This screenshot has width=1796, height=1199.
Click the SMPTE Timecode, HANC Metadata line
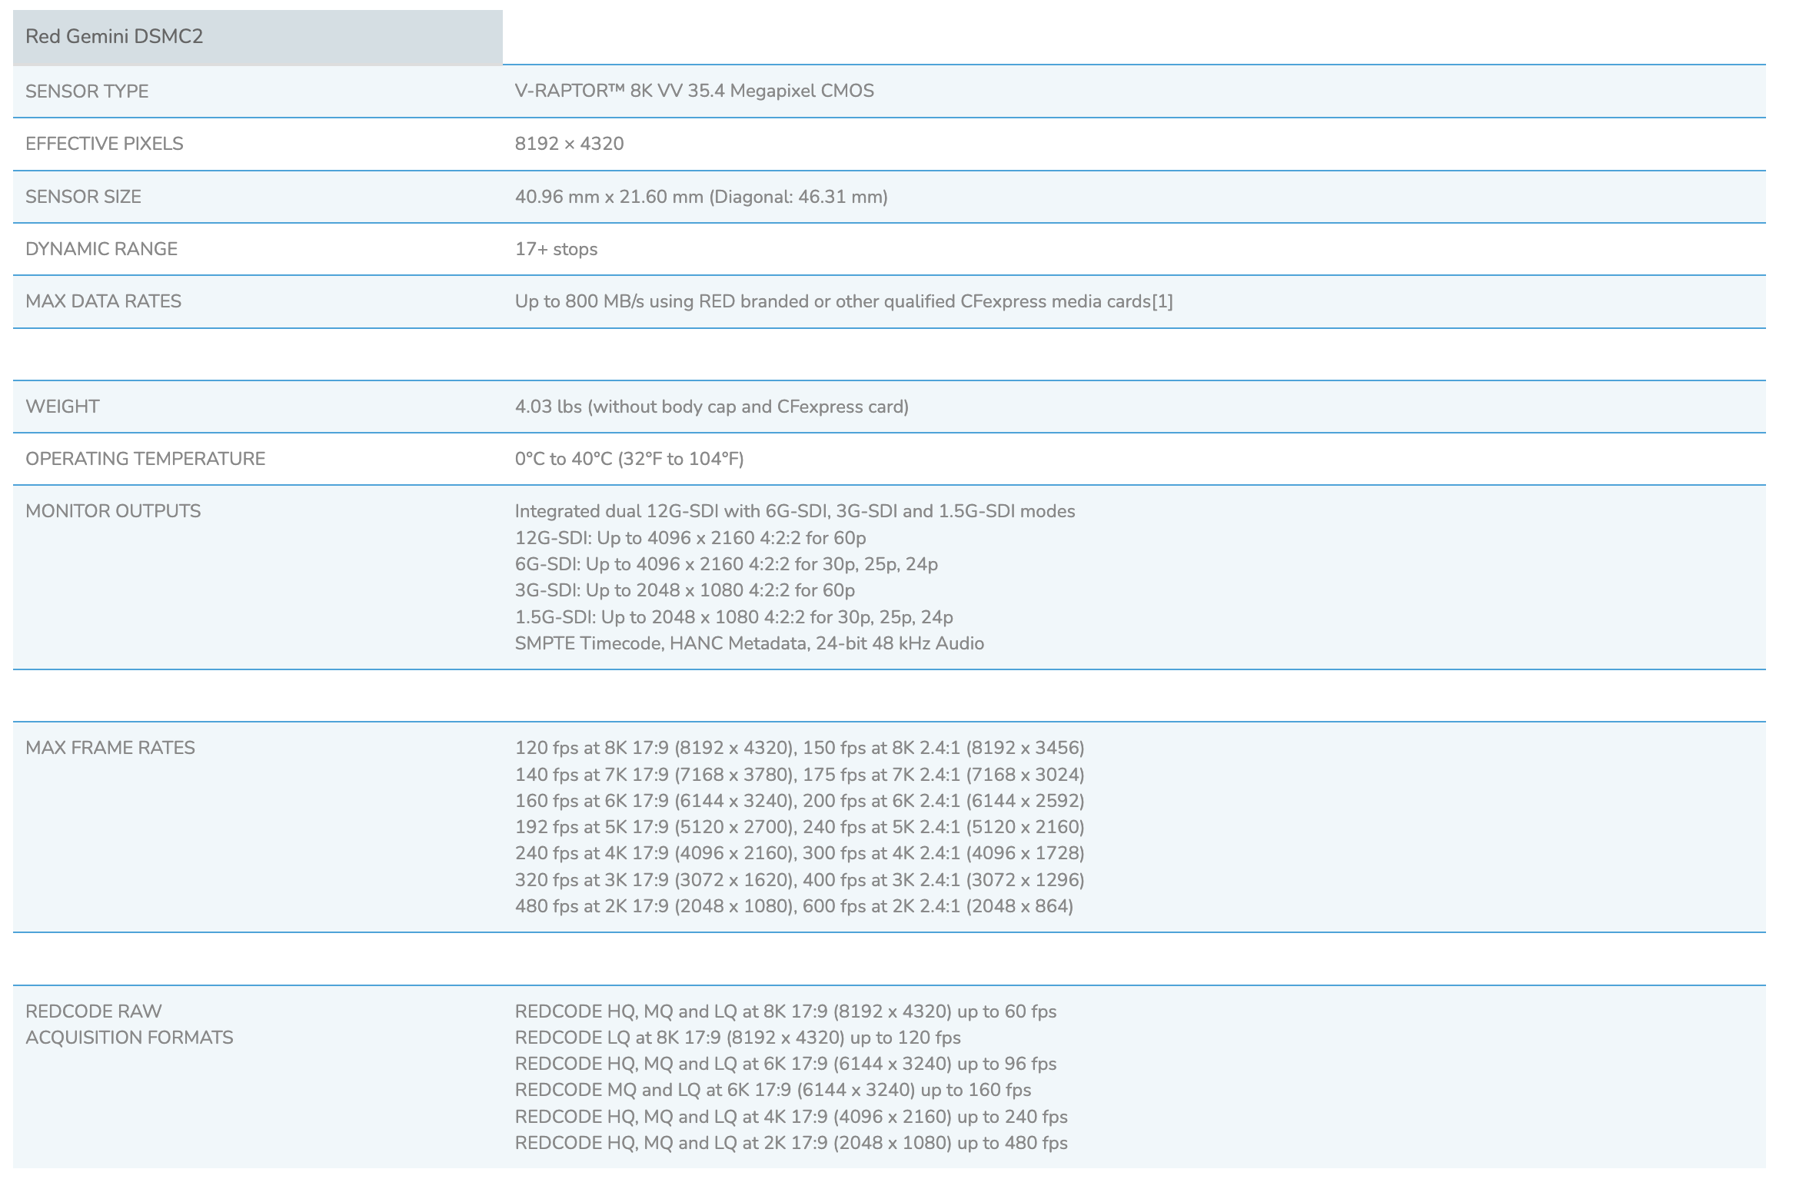pos(750,643)
